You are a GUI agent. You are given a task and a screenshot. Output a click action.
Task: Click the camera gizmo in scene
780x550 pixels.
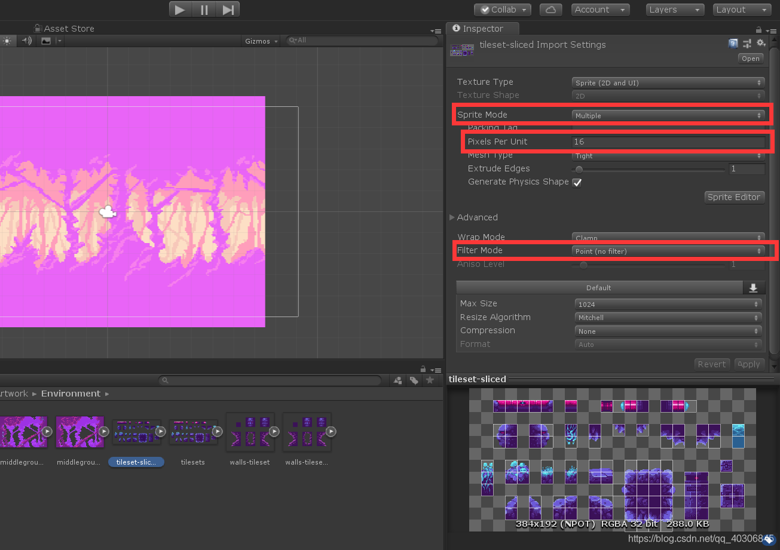(x=107, y=211)
